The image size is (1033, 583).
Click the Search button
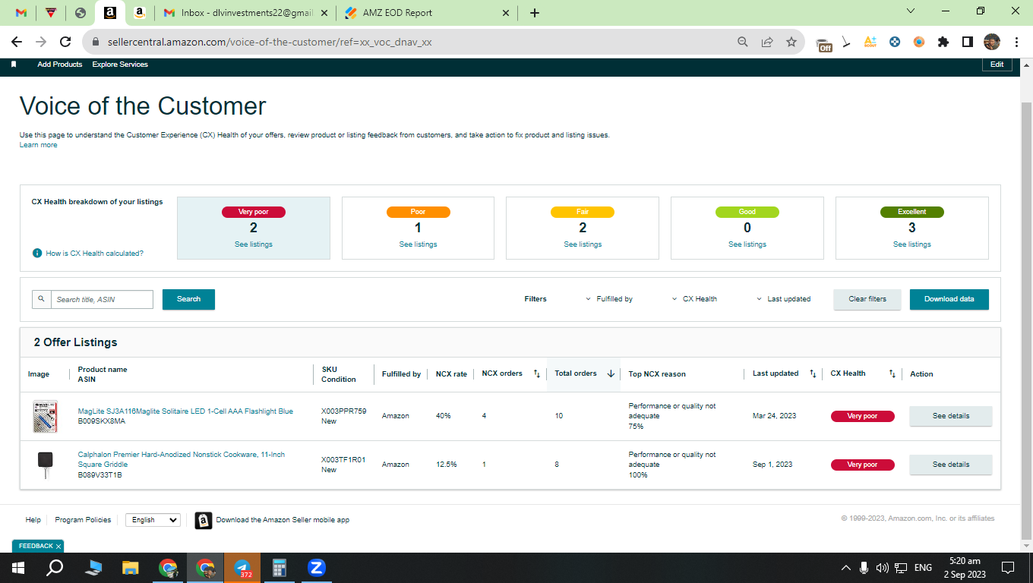coord(188,299)
